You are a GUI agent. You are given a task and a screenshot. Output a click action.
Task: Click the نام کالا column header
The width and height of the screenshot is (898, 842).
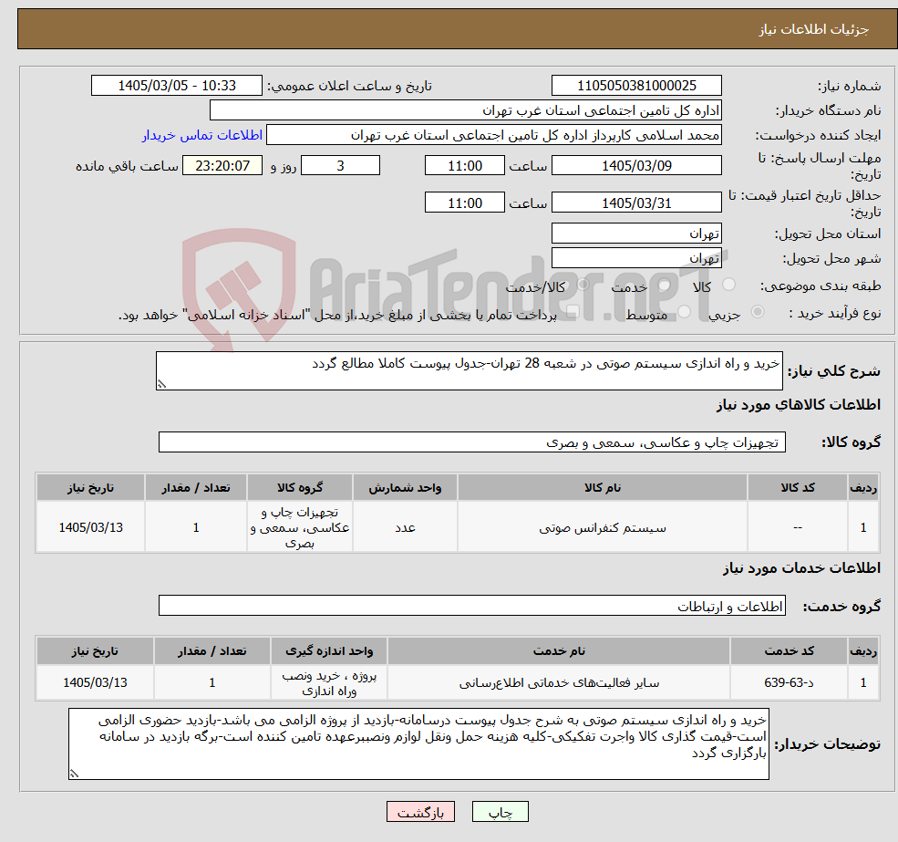coord(603,487)
